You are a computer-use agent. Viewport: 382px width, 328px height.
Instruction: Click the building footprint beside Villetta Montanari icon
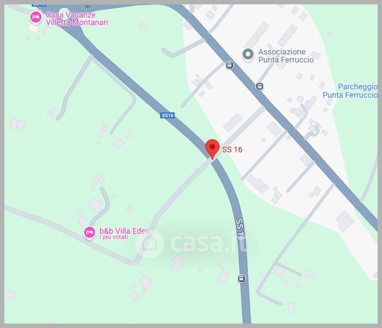click(34, 28)
